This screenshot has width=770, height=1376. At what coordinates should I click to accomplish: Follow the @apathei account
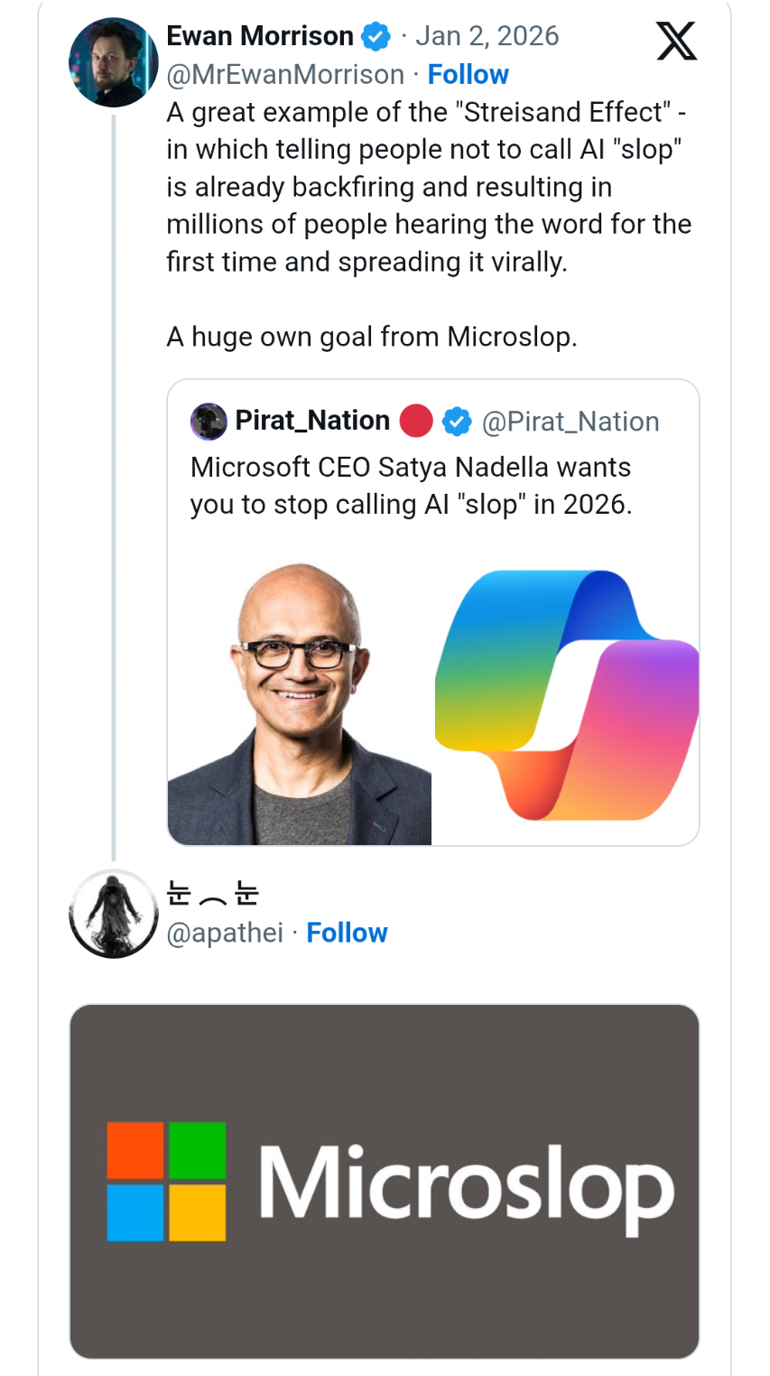(x=347, y=933)
